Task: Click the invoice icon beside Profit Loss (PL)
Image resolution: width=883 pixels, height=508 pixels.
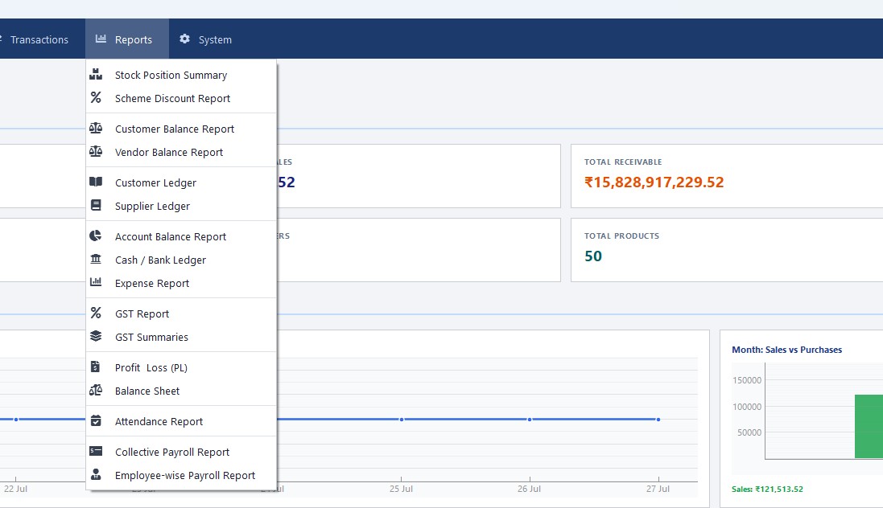Action: pos(95,367)
